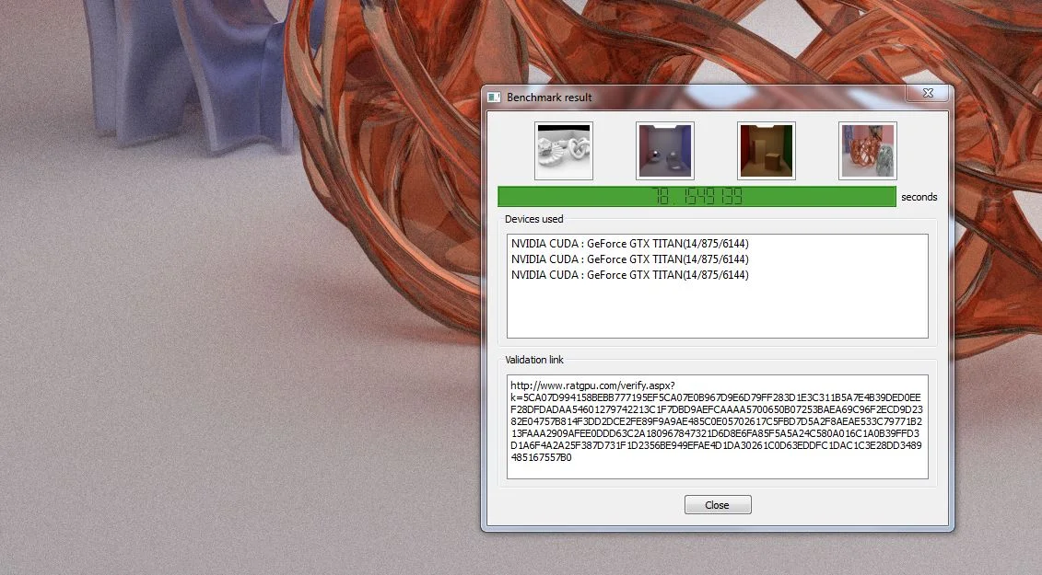This screenshot has height=575, width=1042.
Task: Click the "Benchmark result" title text
Action: [549, 97]
